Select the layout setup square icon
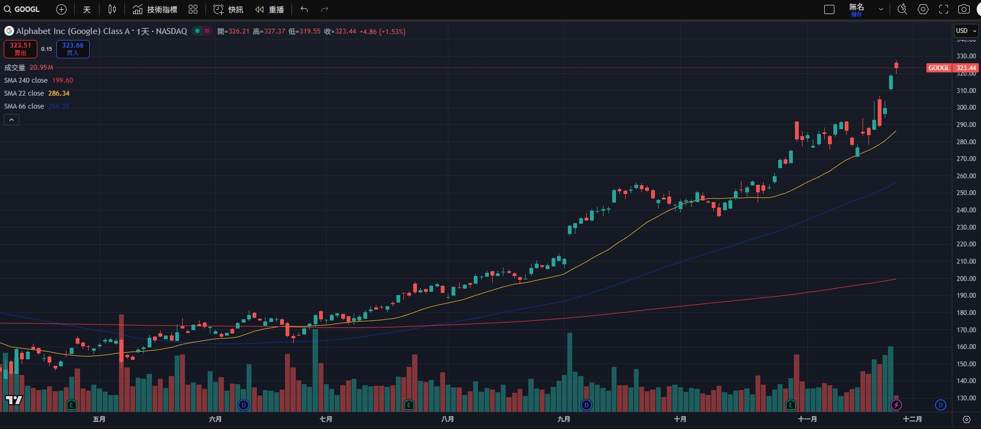981x429 pixels. (x=829, y=9)
